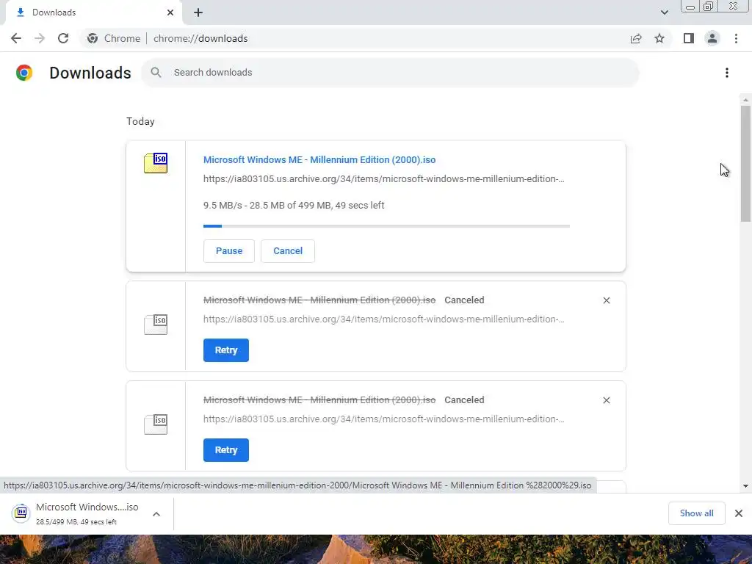Focus the Search downloads field
752x564 pixels.
390,73
